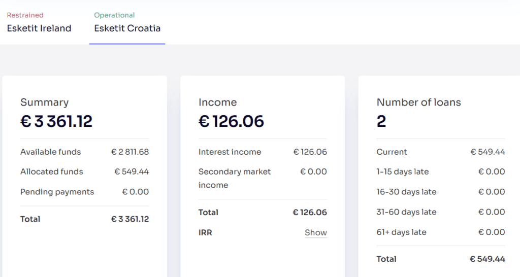Click the Income Total row label
This screenshot has width=520, height=277.
coord(208,213)
